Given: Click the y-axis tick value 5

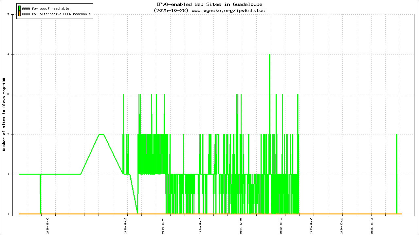Looking at the screenshot, I should (x=12, y=15).
